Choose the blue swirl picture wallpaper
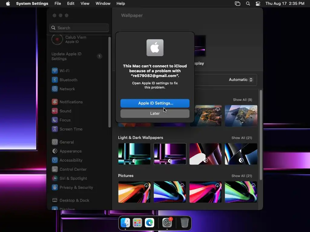 tap(170, 192)
